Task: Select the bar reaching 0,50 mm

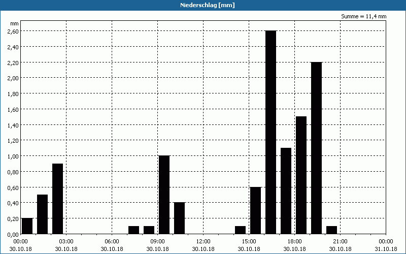Action: click(x=42, y=214)
